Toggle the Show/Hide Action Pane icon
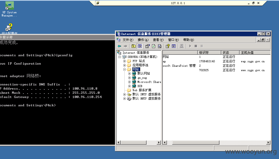Viewport: 279px width, 159px height. [174, 46]
